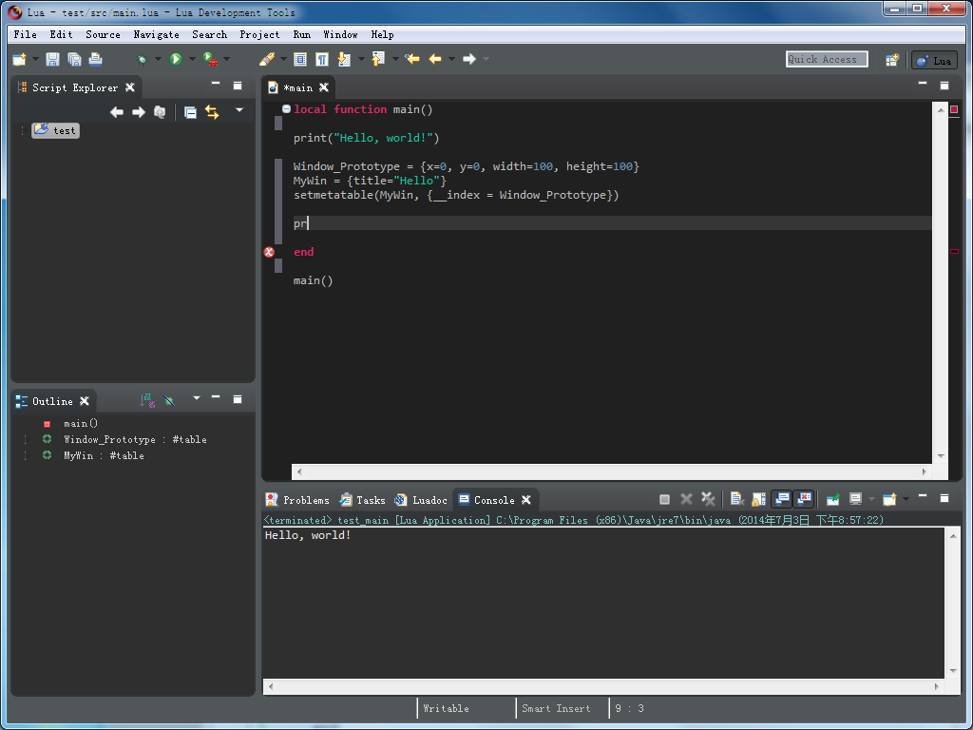Toggle alphabetical sort in the Outline panel
Image resolution: width=973 pixels, height=730 pixels.
click(x=147, y=401)
